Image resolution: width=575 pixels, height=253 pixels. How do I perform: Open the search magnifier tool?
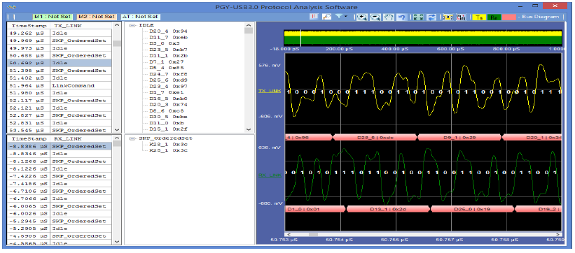point(326,17)
